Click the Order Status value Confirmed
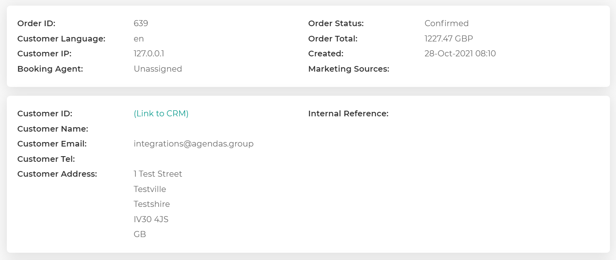 pos(446,23)
